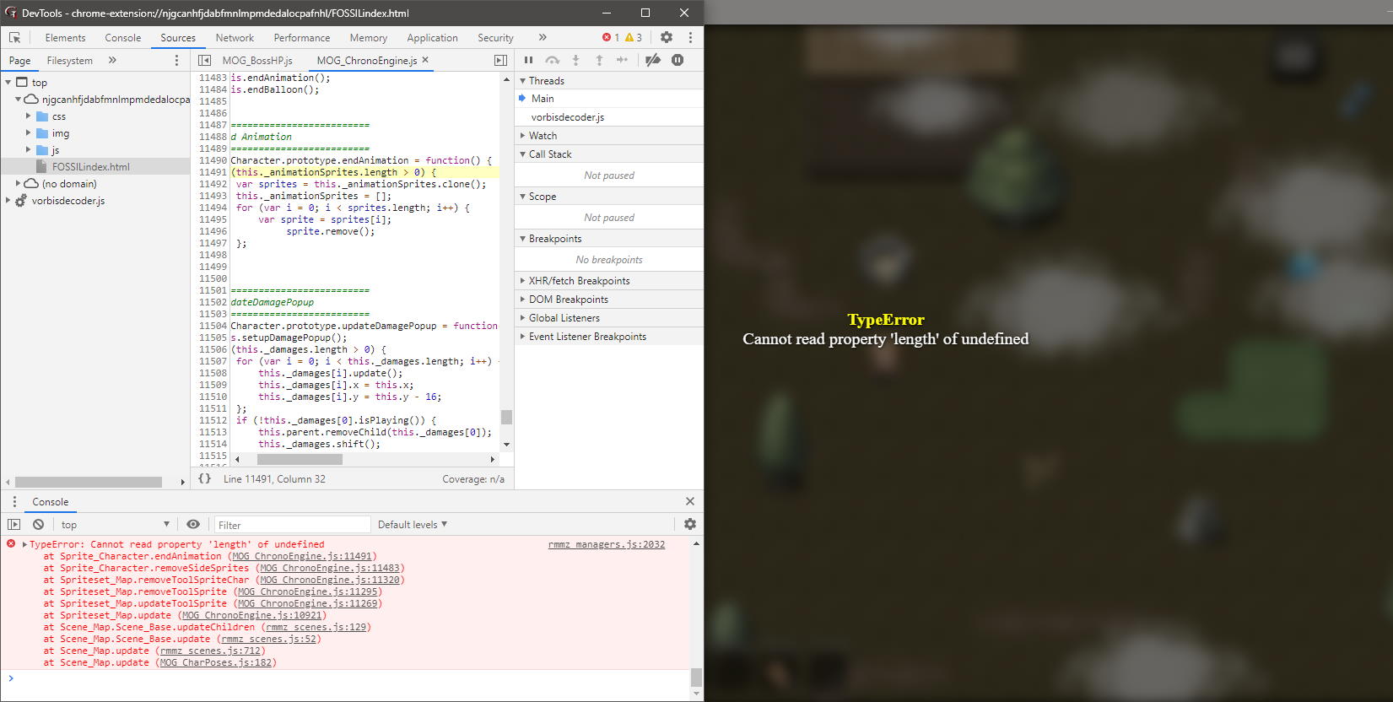
Task: Open the console drawer three-dot menu
Action: (14, 501)
